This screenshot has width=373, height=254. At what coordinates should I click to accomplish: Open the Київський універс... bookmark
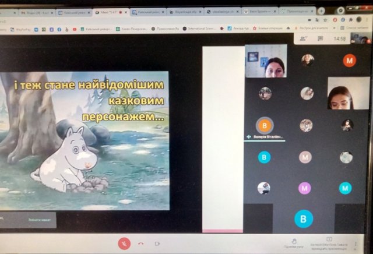96,29
